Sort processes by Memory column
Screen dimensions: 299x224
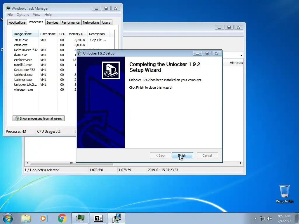(77, 34)
